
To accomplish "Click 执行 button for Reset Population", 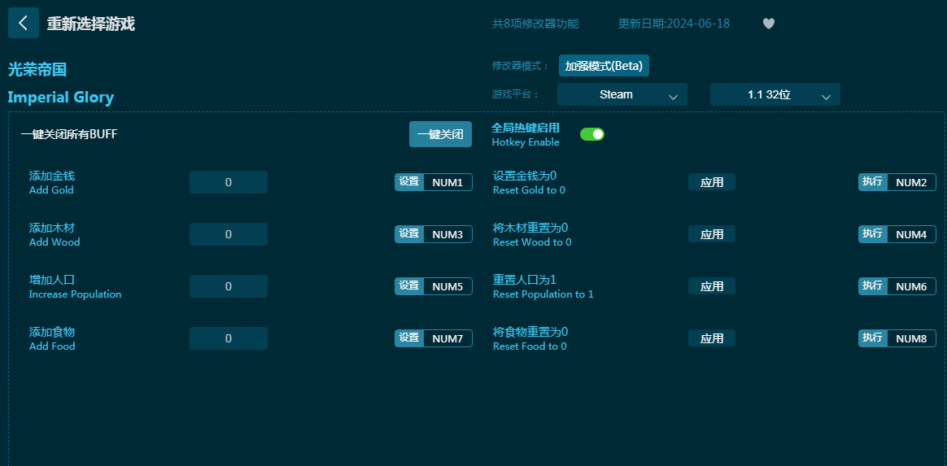I will click(x=873, y=285).
